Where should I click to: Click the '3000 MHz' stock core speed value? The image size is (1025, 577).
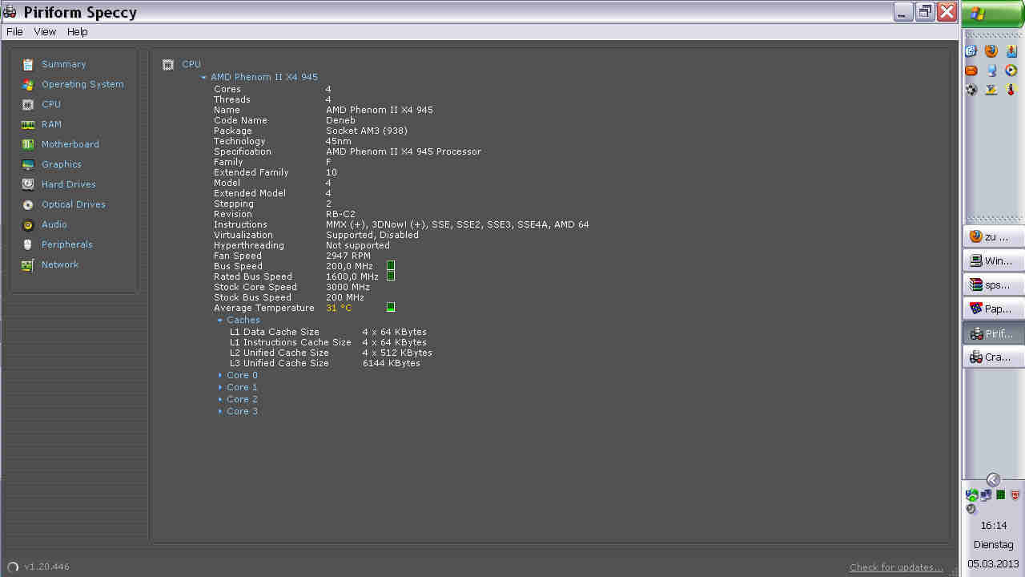tap(348, 287)
